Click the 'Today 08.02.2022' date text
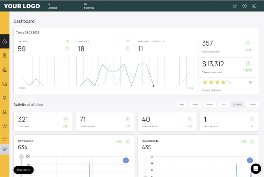 [x=28, y=32]
